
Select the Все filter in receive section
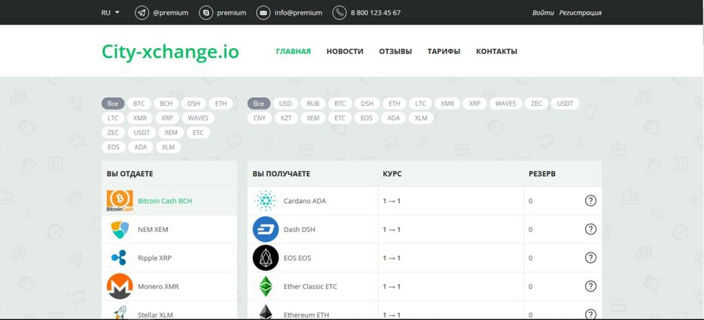click(x=259, y=104)
